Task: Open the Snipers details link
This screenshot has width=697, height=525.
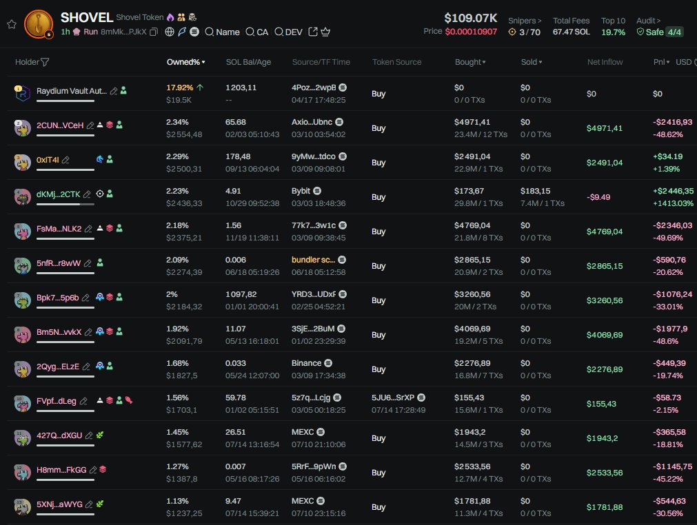Action: click(525, 21)
